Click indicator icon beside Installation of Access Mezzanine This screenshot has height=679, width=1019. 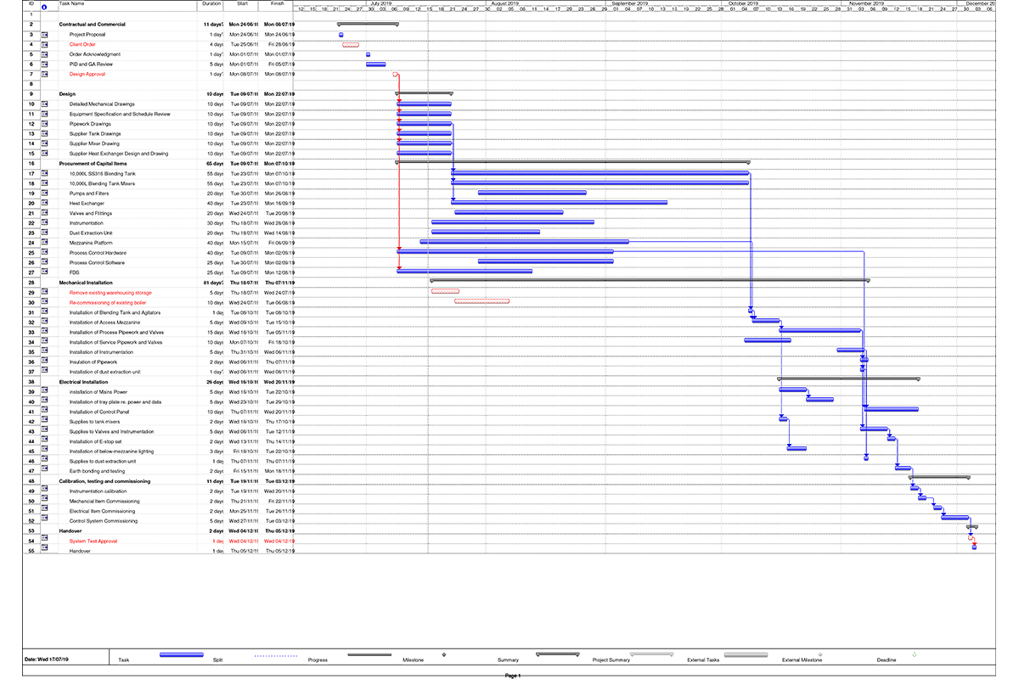44,323
